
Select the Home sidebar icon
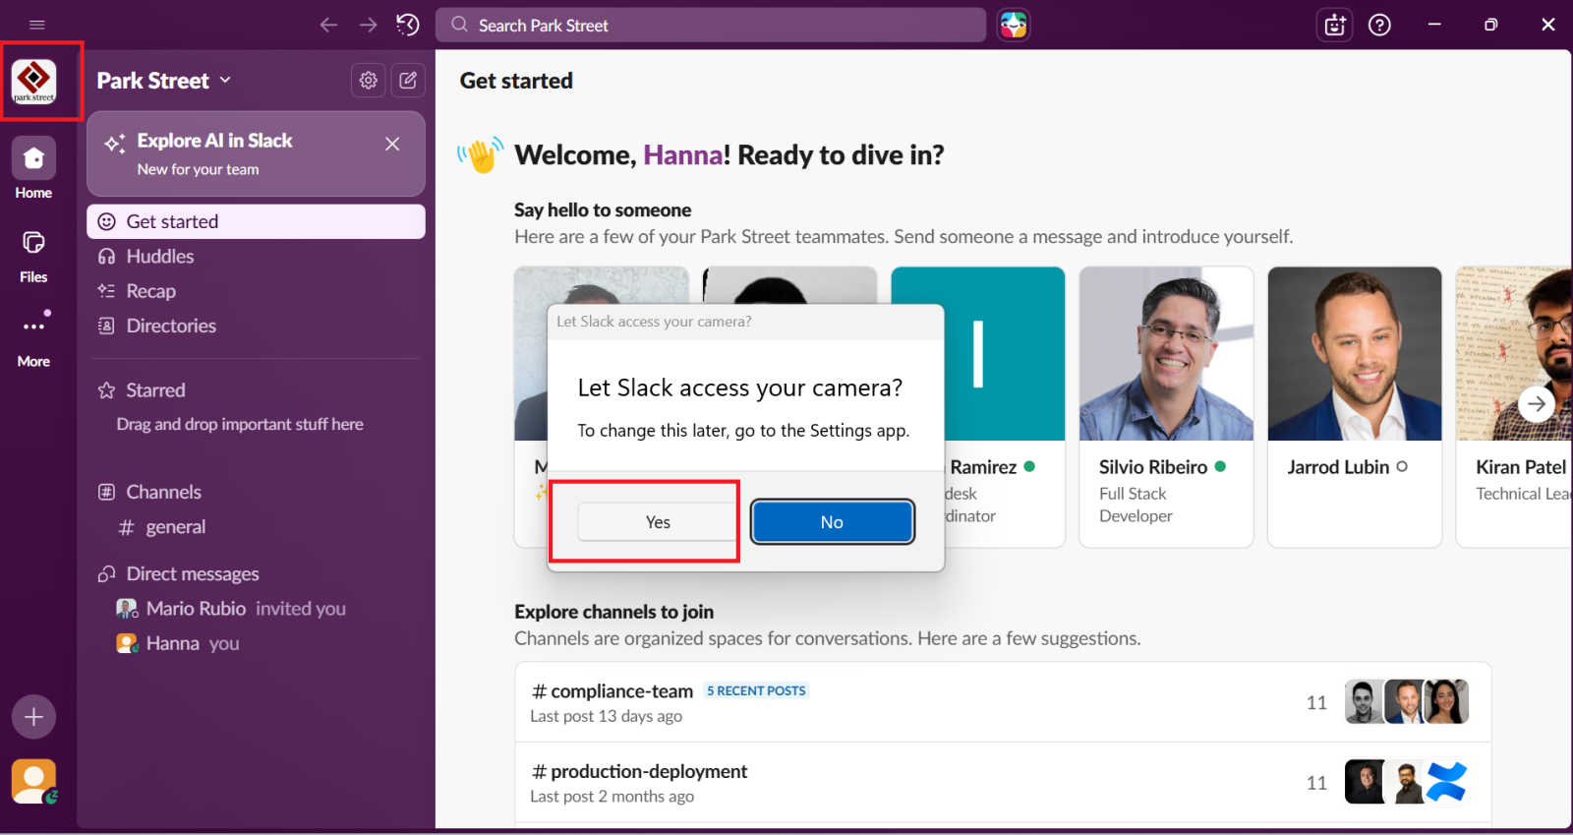click(x=33, y=168)
